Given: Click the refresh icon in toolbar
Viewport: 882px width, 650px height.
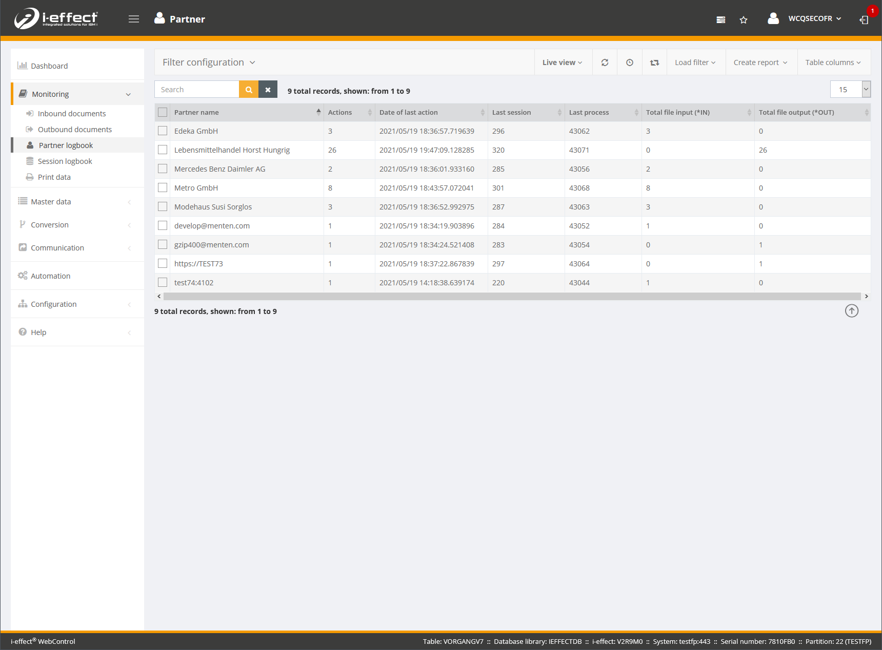Looking at the screenshot, I should [605, 62].
